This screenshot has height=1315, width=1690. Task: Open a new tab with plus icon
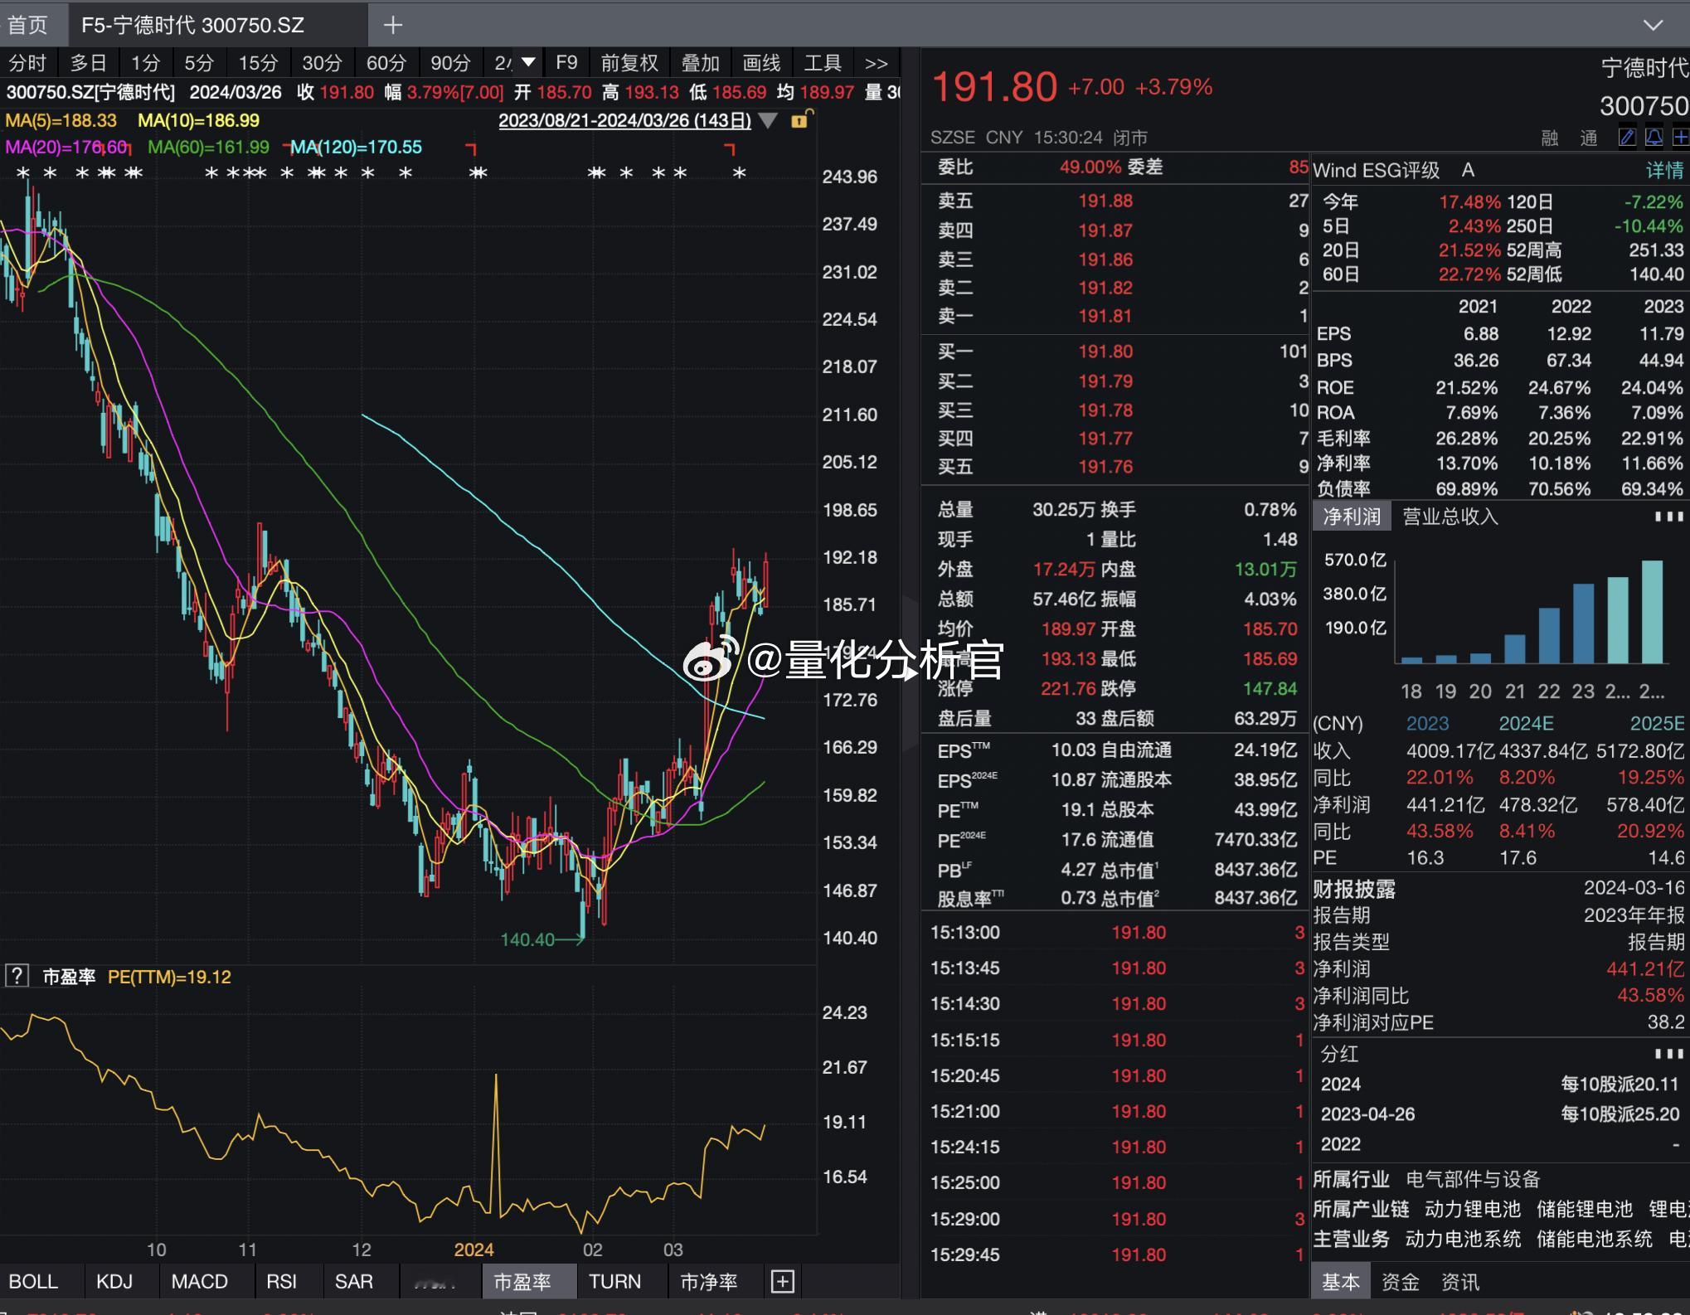click(x=393, y=26)
